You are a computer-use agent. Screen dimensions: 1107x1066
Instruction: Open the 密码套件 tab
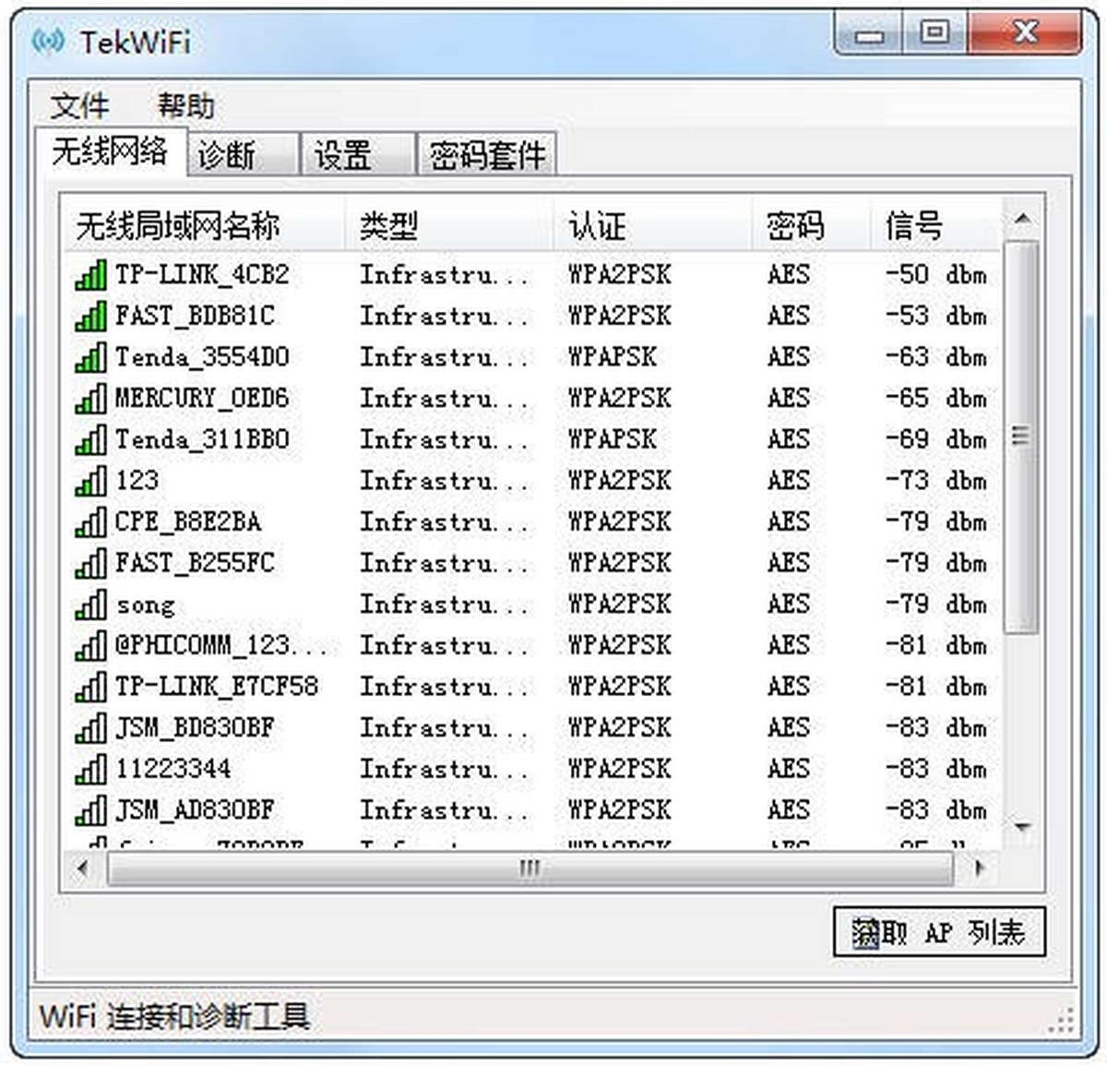[487, 155]
